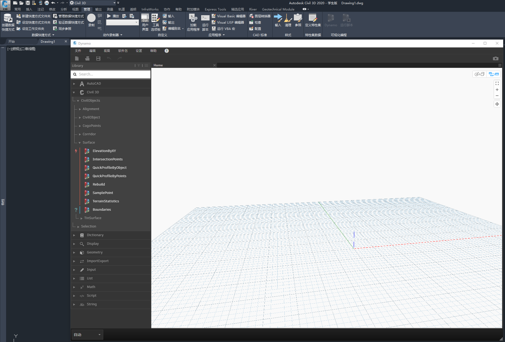Click the open file icon in Dynamo toolbar
Screen dimensions: 505x342
click(x=87, y=58)
